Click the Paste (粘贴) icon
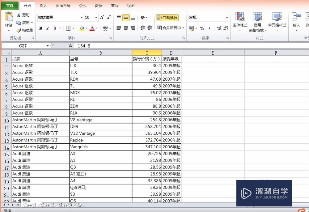 pos(9,17)
